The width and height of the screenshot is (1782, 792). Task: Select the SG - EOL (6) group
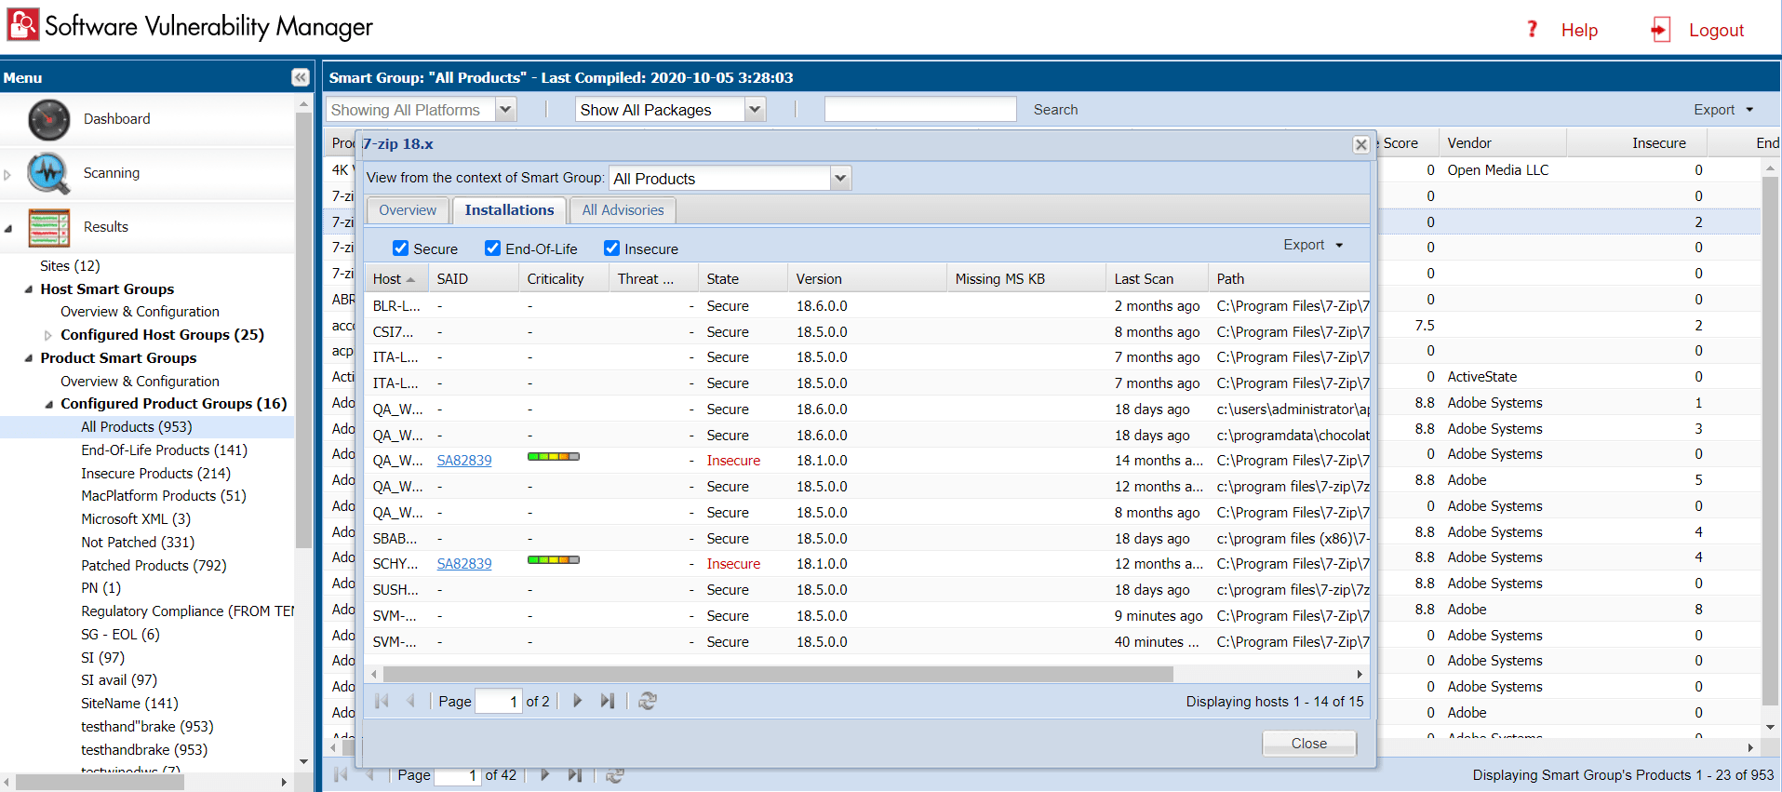[x=120, y=634]
